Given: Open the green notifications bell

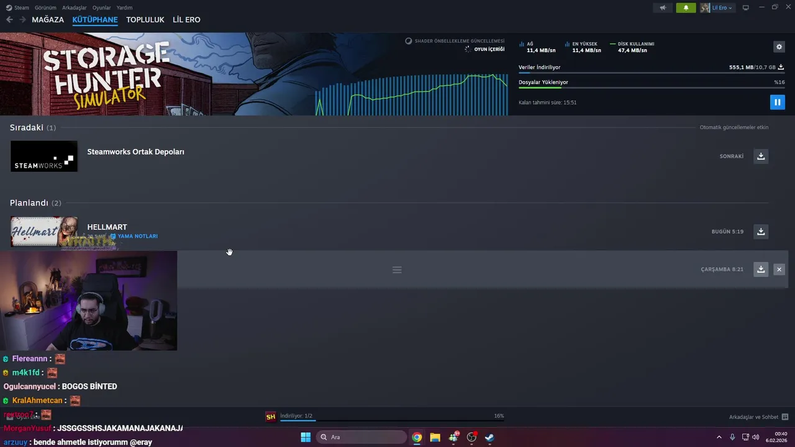Looking at the screenshot, I should pyautogui.click(x=686, y=7).
